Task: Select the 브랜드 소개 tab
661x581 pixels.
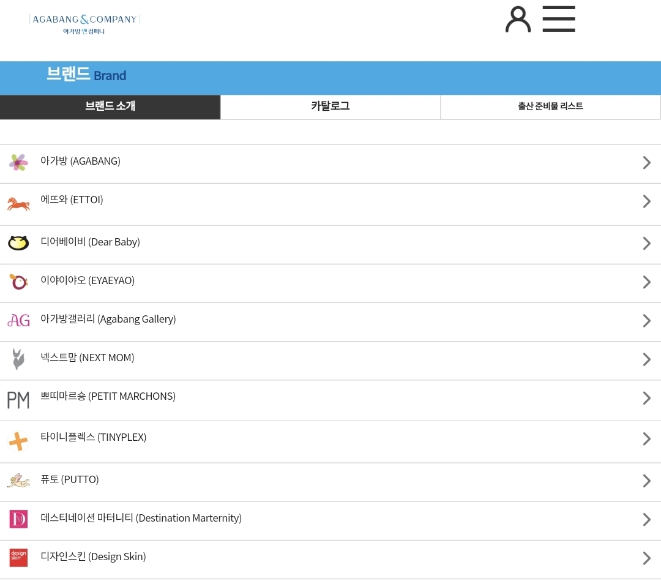Action: (110, 107)
